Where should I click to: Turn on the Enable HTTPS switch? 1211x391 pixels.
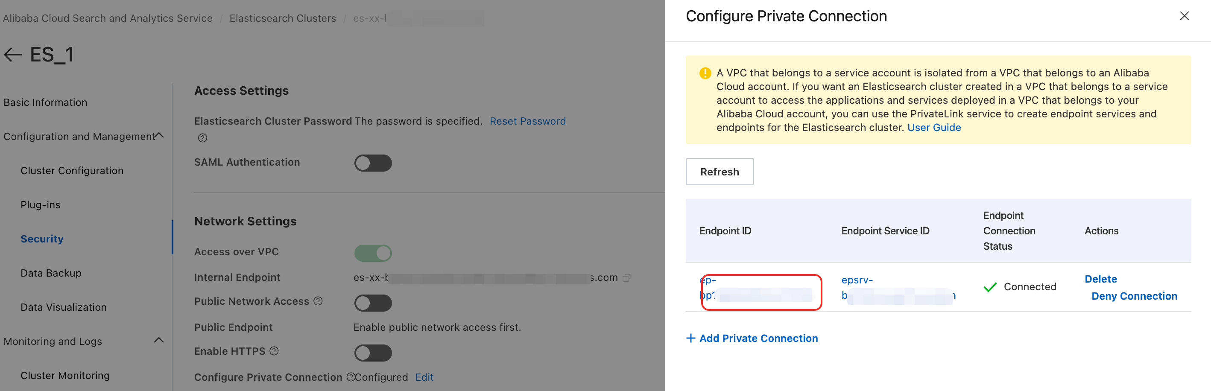coord(373,353)
